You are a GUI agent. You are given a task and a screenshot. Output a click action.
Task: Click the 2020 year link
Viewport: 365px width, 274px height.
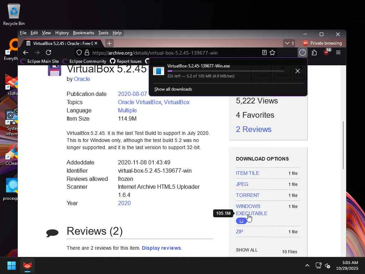click(124, 203)
